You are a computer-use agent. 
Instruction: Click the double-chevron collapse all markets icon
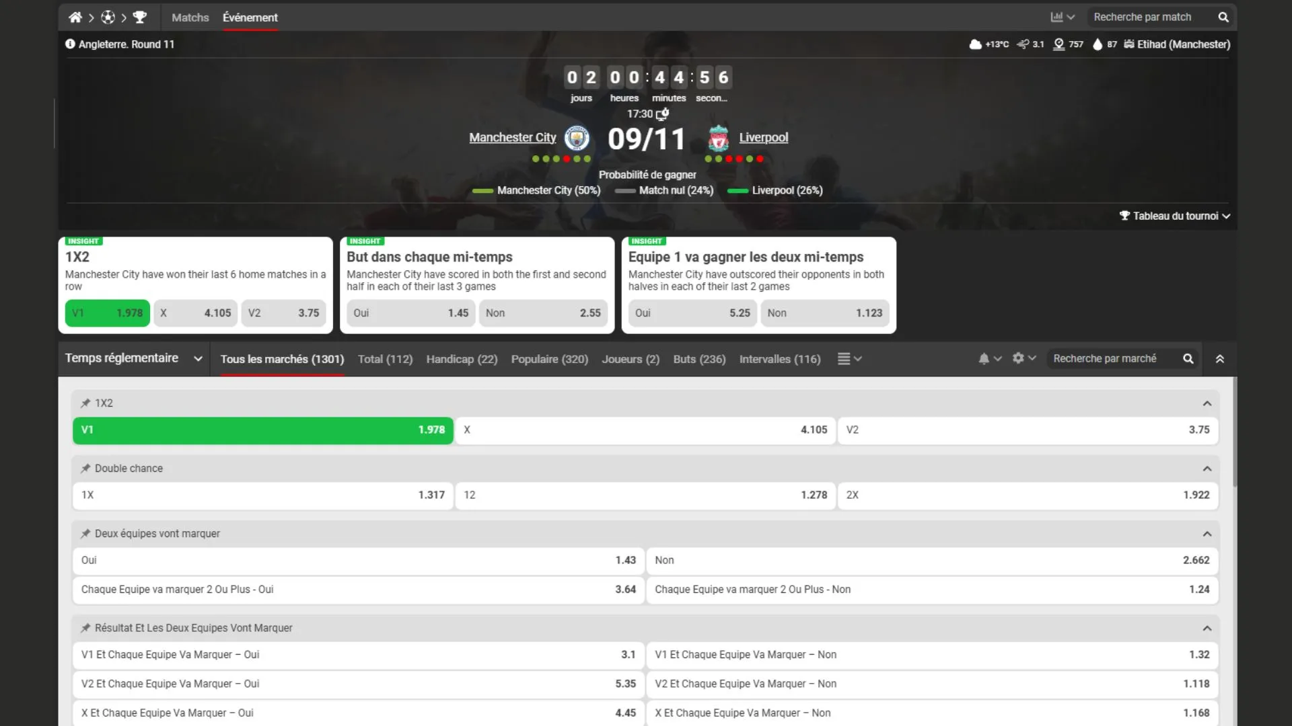(x=1219, y=359)
